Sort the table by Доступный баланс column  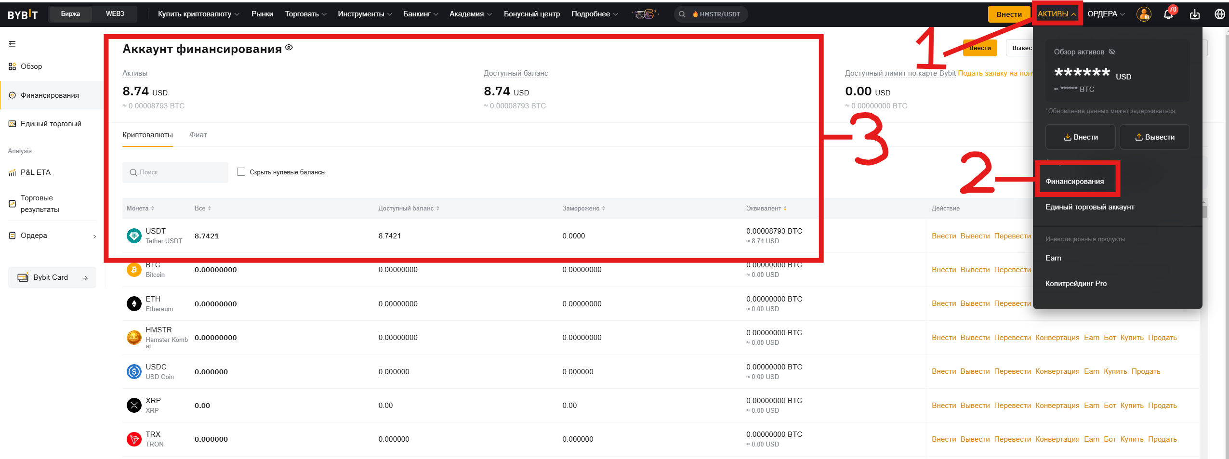click(x=409, y=209)
